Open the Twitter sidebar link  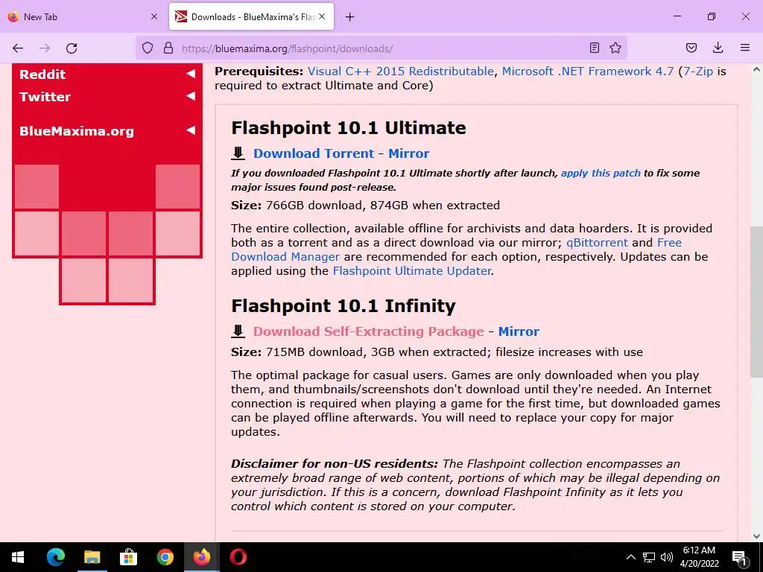[x=45, y=97]
